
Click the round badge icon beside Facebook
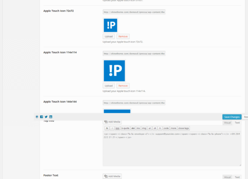(37, 117)
